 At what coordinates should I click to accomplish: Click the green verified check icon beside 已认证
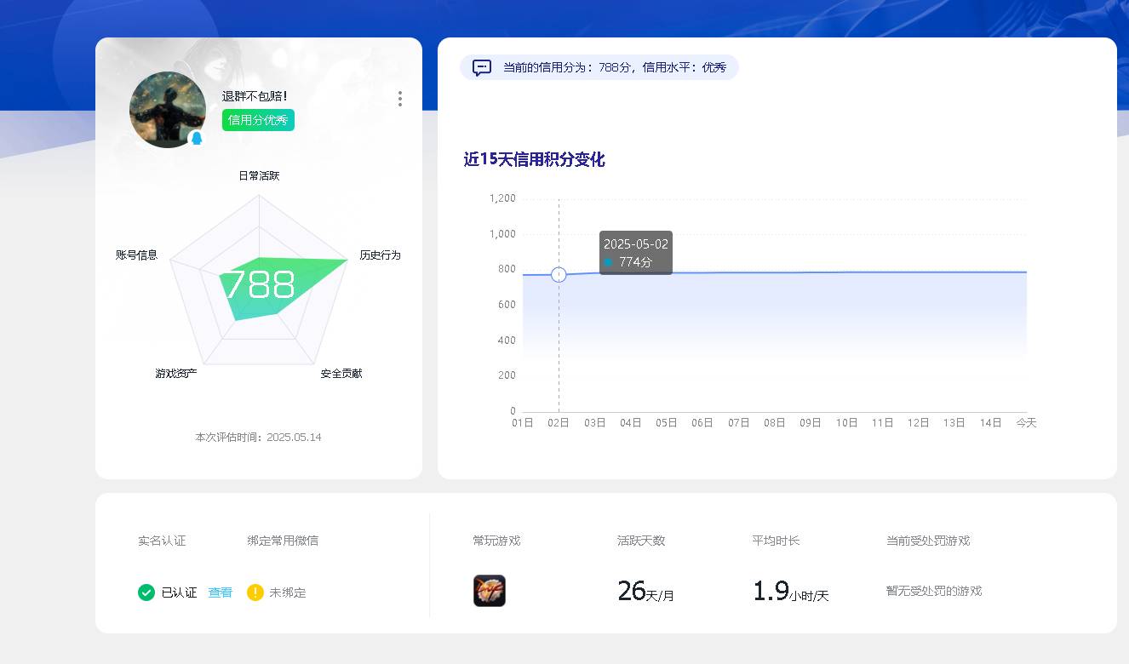146,592
